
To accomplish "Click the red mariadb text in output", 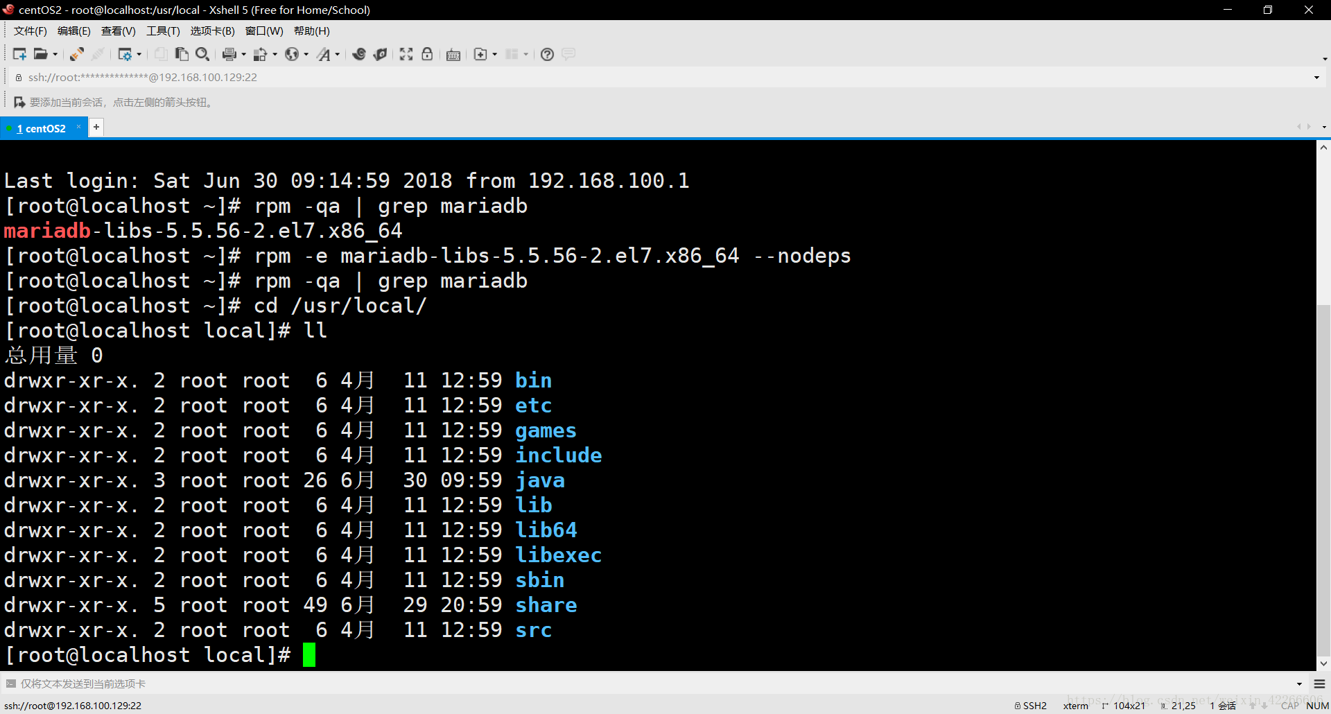I will tap(47, 231).
